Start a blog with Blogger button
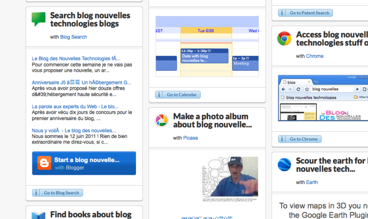The width and height of the screenshot is (368, 219). [x=84, y=163]
